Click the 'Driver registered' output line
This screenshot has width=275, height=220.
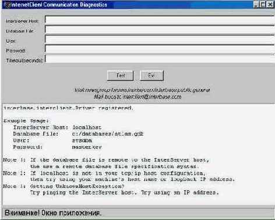(69, 108)
